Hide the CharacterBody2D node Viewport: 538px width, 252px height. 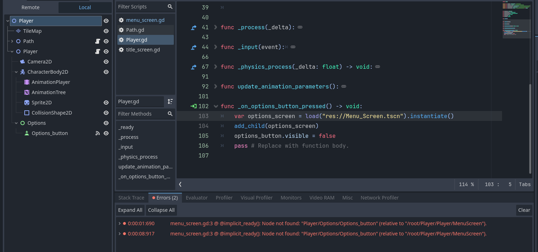click(x=106, y=72)
